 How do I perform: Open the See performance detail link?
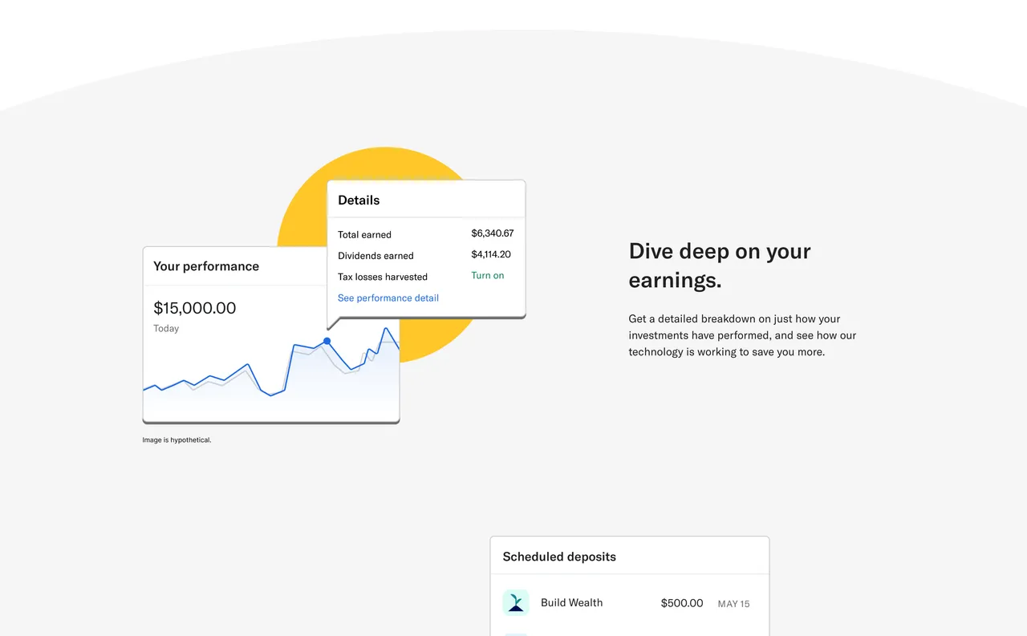388,298
